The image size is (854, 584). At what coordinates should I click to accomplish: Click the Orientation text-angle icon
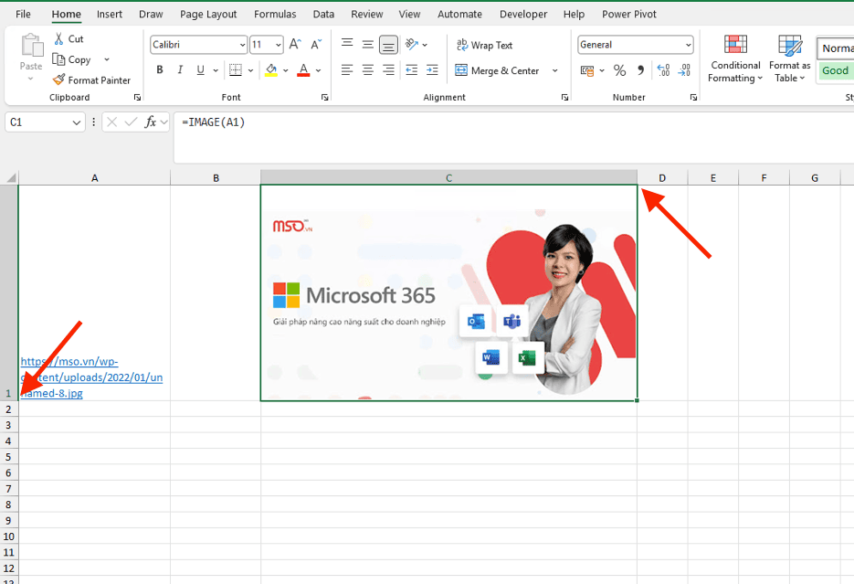point(412,44)
